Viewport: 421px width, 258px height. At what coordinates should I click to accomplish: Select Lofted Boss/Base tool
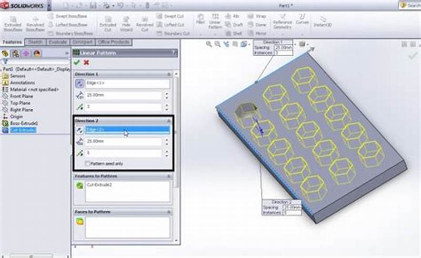pyautogui.click(x=68, y=25)
